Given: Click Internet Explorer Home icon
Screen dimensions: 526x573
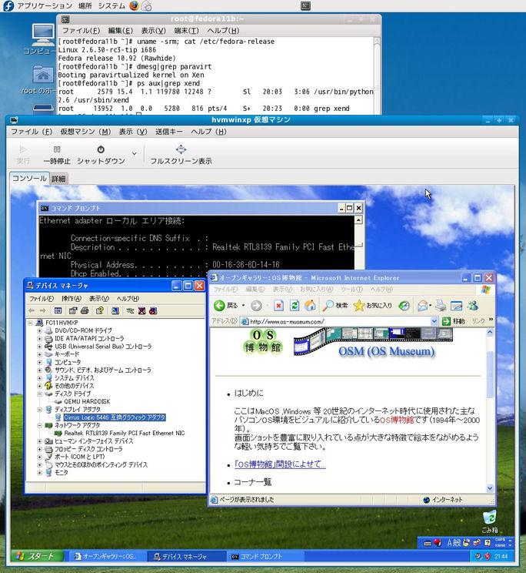Looking at the screenshot, I should (310, 306).
